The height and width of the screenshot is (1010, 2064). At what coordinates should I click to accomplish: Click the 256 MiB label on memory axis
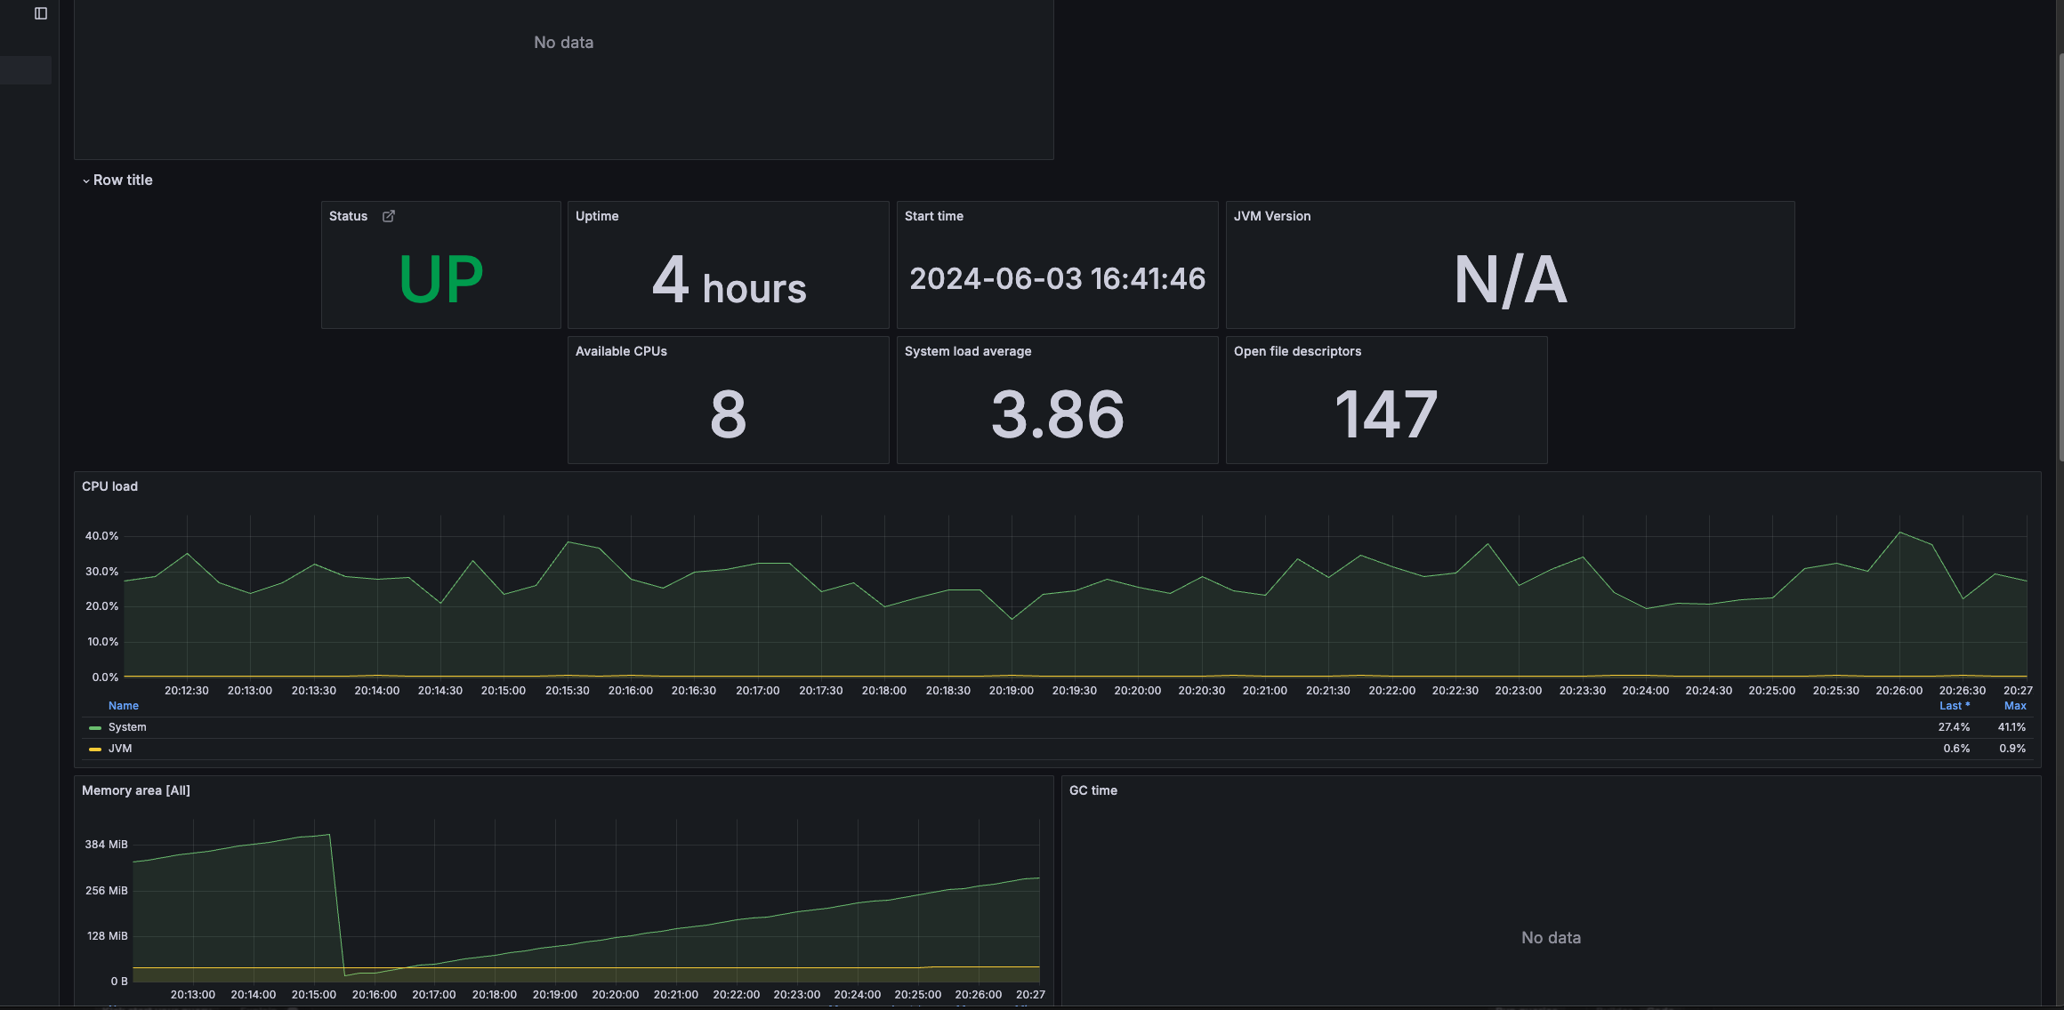tap(106, 891)
